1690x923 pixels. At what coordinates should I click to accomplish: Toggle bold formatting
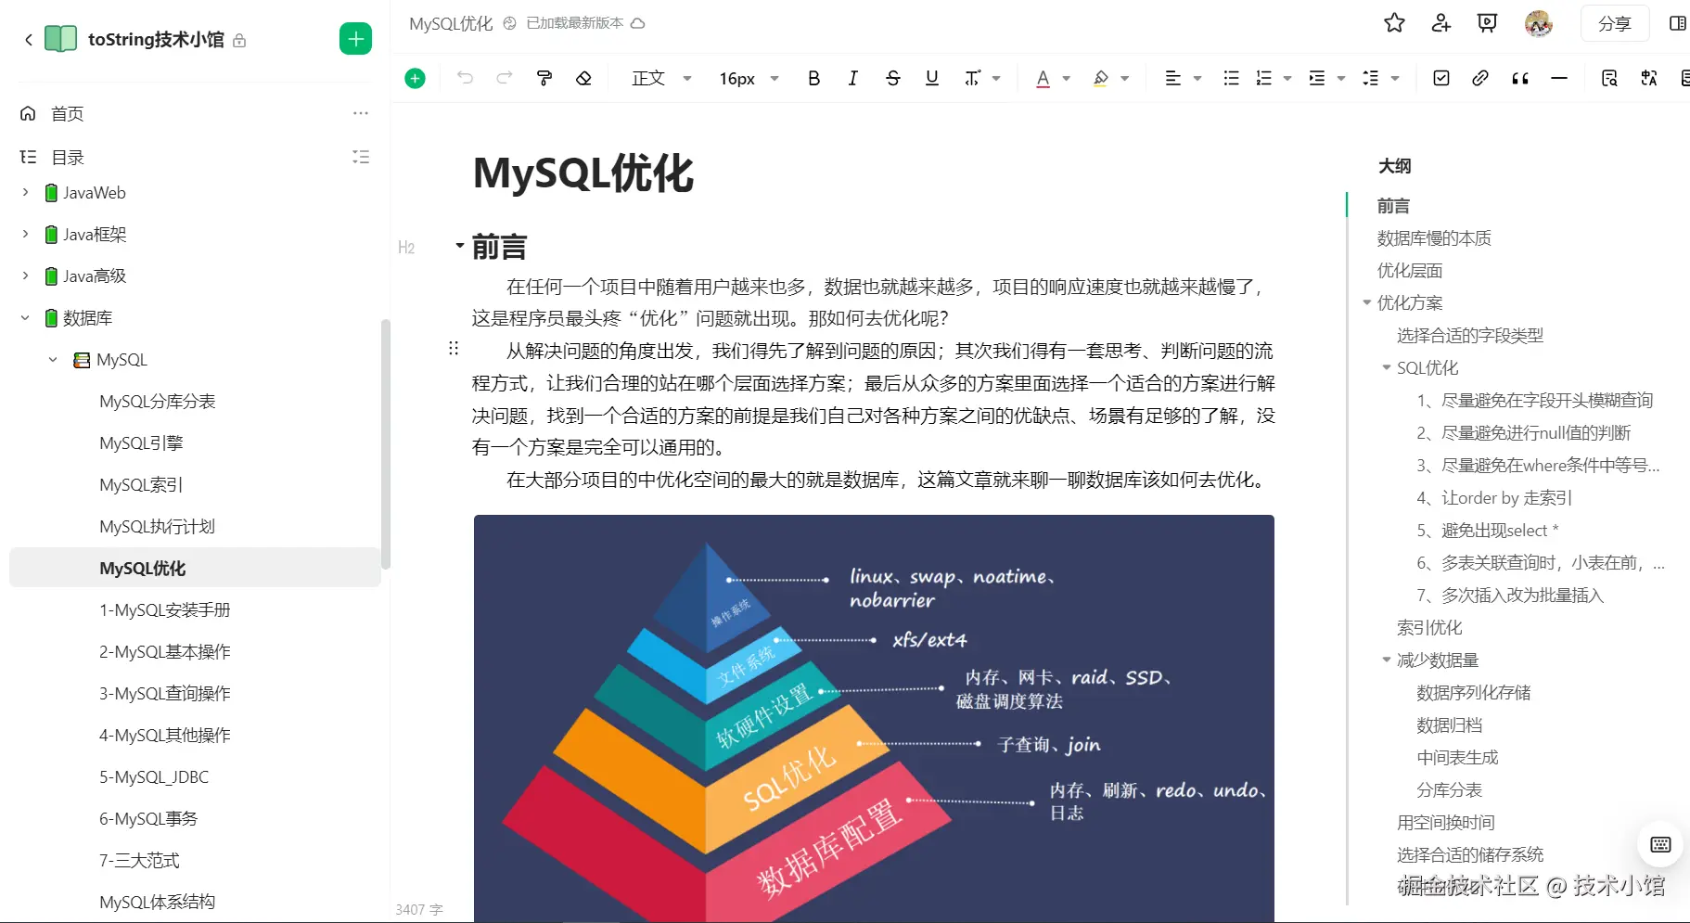click(813, 78)
